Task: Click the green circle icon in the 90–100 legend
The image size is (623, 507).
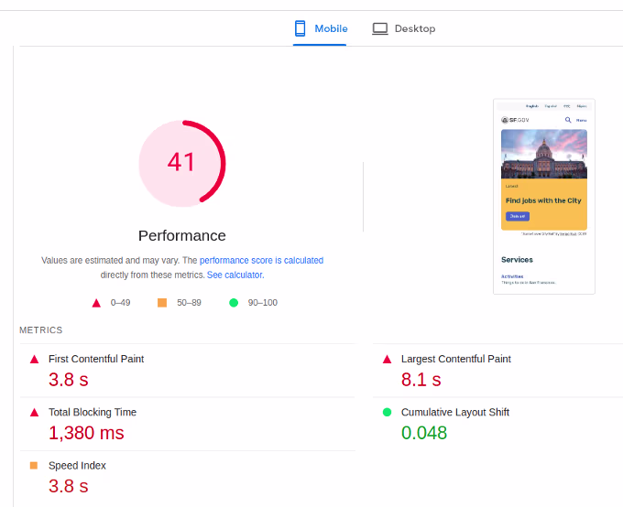Action: [x=234, y=303]
